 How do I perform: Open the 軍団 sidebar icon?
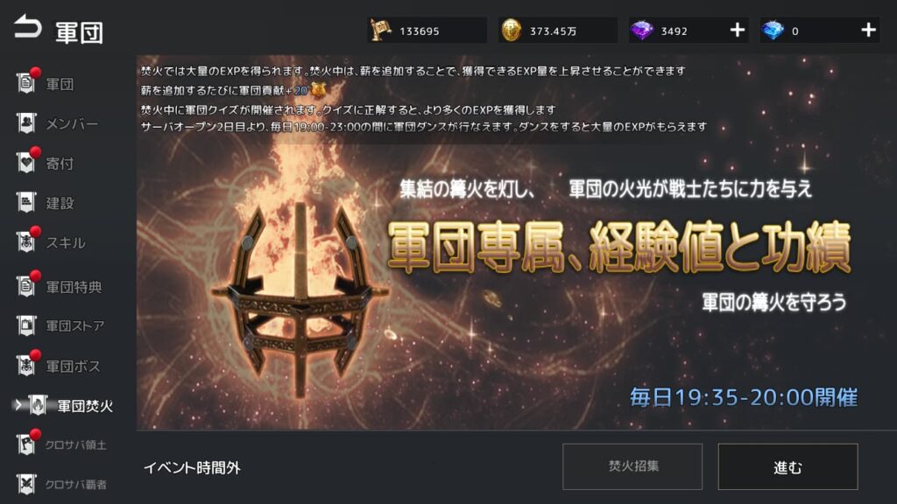(x=25, y=83)
